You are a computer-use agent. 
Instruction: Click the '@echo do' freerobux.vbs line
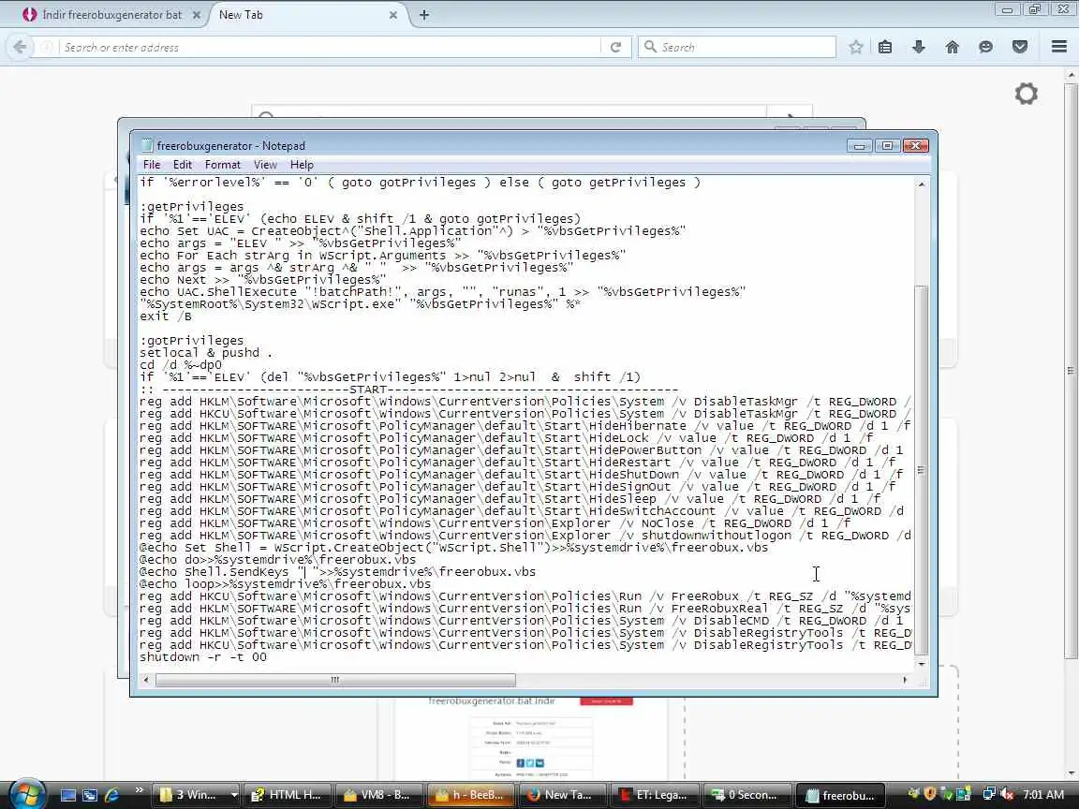pos(277,560)
